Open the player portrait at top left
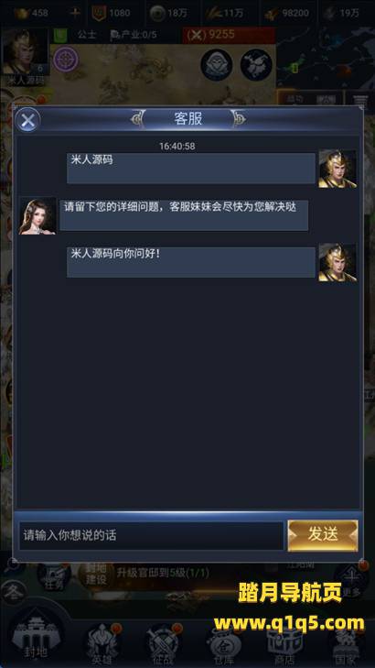Image resolution: width=375 pixels, height=668 pixels. [25, 53]
